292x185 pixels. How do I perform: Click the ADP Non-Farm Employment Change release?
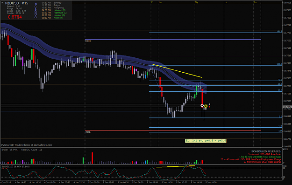click(x=251, y=159)
